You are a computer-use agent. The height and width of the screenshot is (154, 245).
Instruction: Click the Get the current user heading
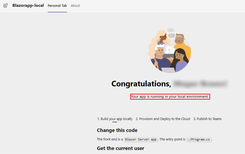(x=121, y=148)
